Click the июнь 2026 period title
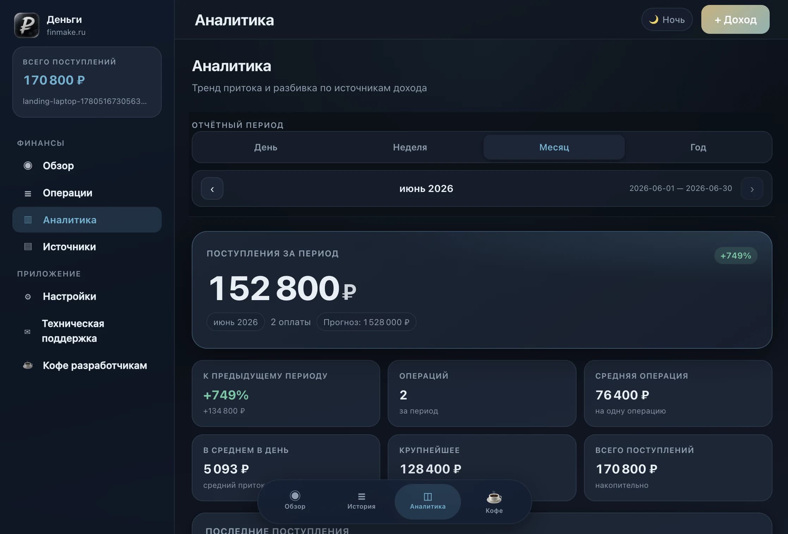Image resolution: width=788 pixels, height=534 pixels. (426, 188)
